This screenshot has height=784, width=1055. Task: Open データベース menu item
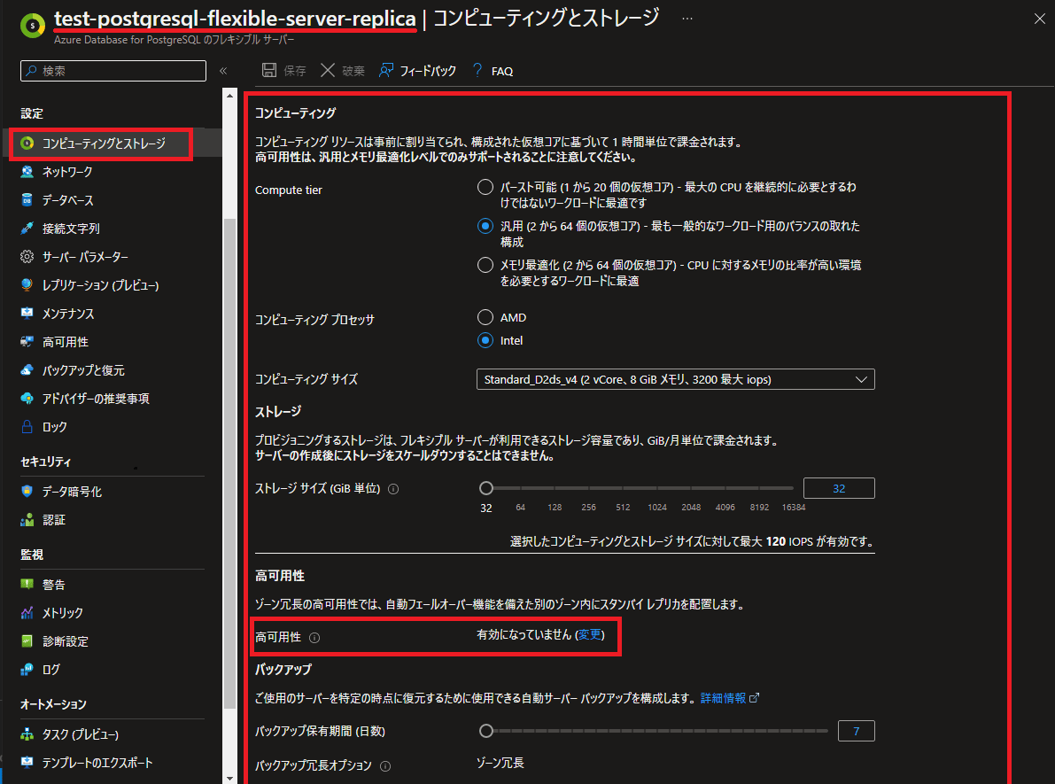tap(68, 200)
